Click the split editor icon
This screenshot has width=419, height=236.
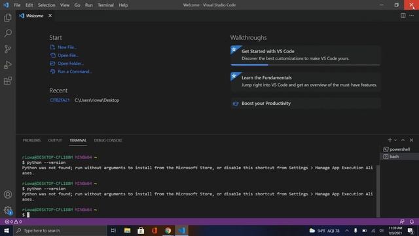point(403,16)
